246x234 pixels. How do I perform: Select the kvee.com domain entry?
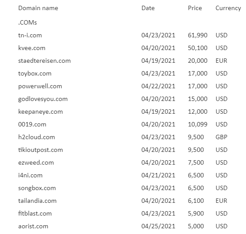[x=32, y=48]
